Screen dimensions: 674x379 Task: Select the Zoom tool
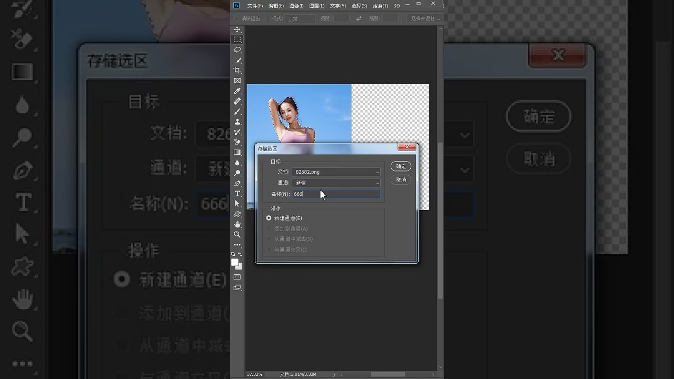click(x=237, y=235)
